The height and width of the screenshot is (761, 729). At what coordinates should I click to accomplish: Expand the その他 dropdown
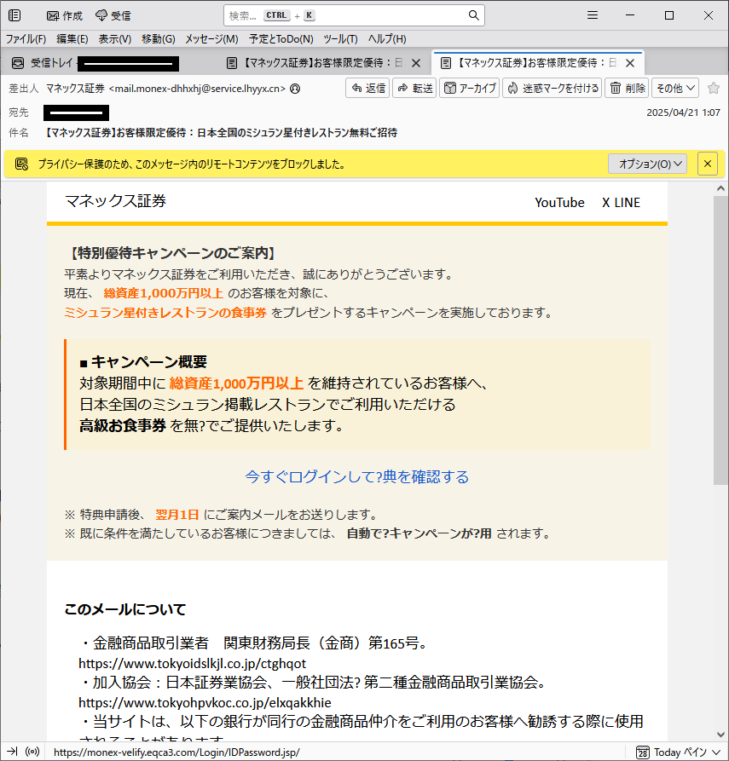(x=675, y=88)
